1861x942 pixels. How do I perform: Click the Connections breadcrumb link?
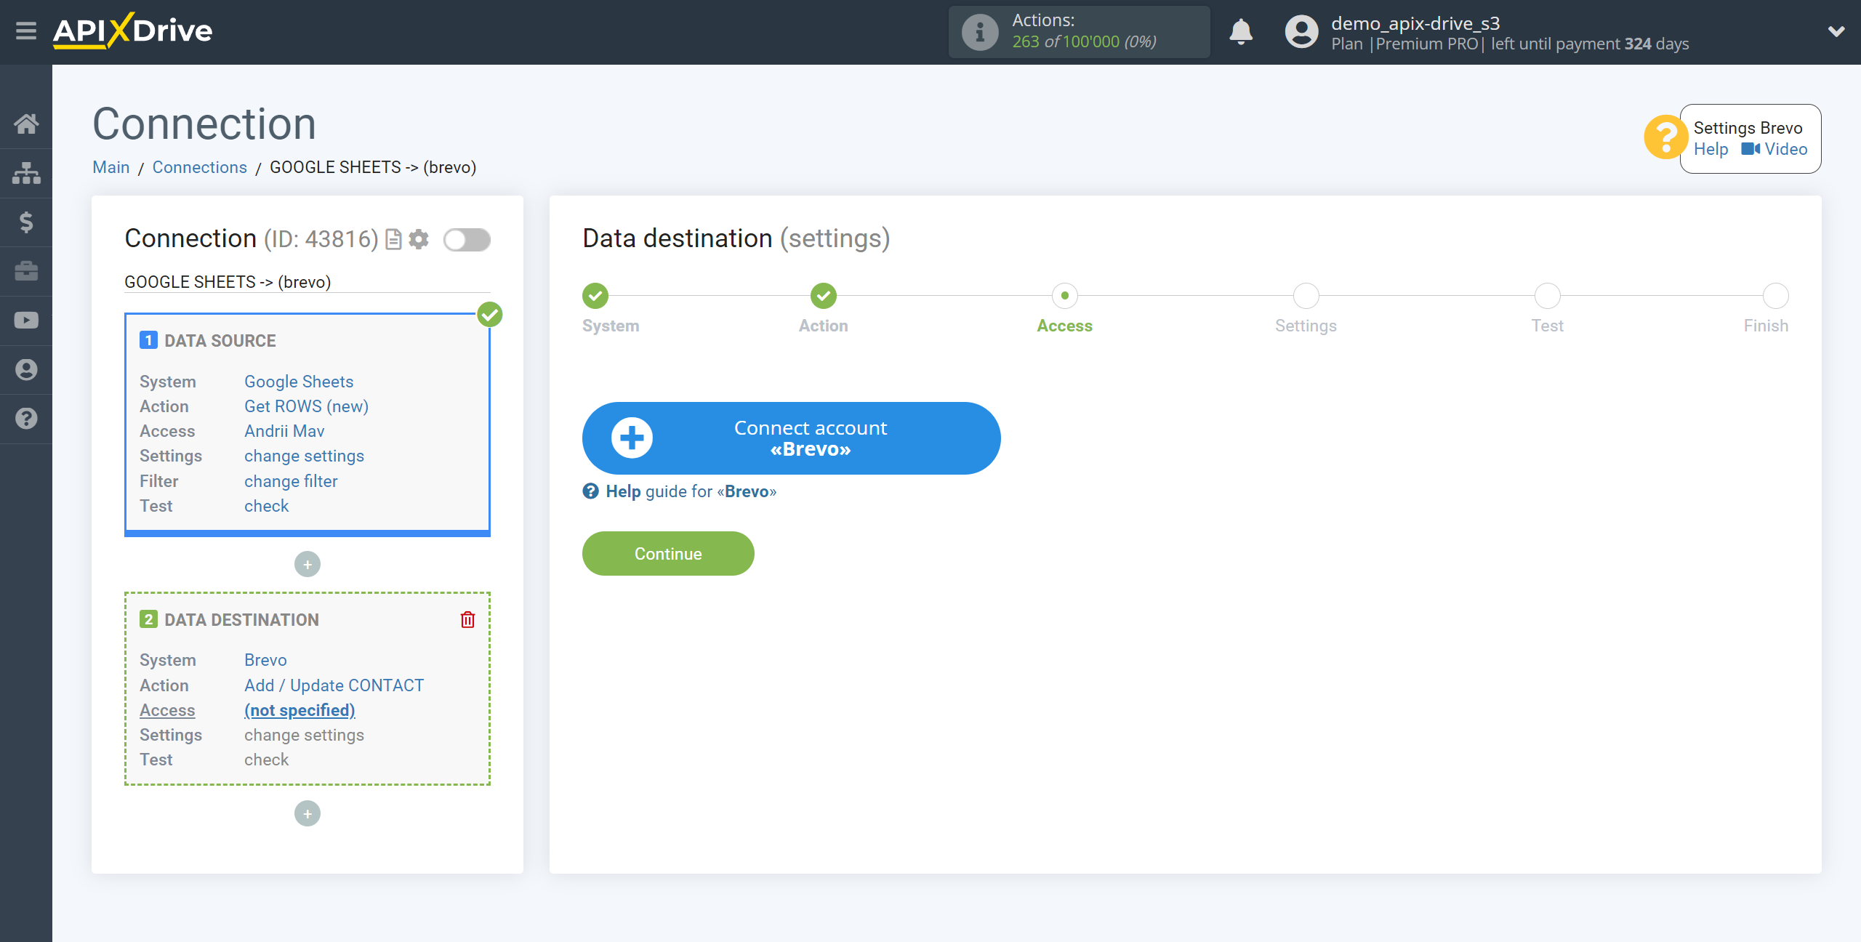coord(199,167)
